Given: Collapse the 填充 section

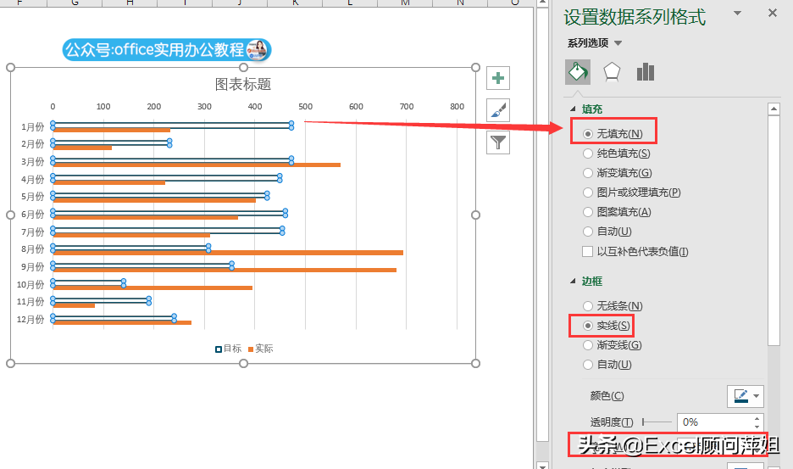Looking at the screenshot, I should coord(573,109).
